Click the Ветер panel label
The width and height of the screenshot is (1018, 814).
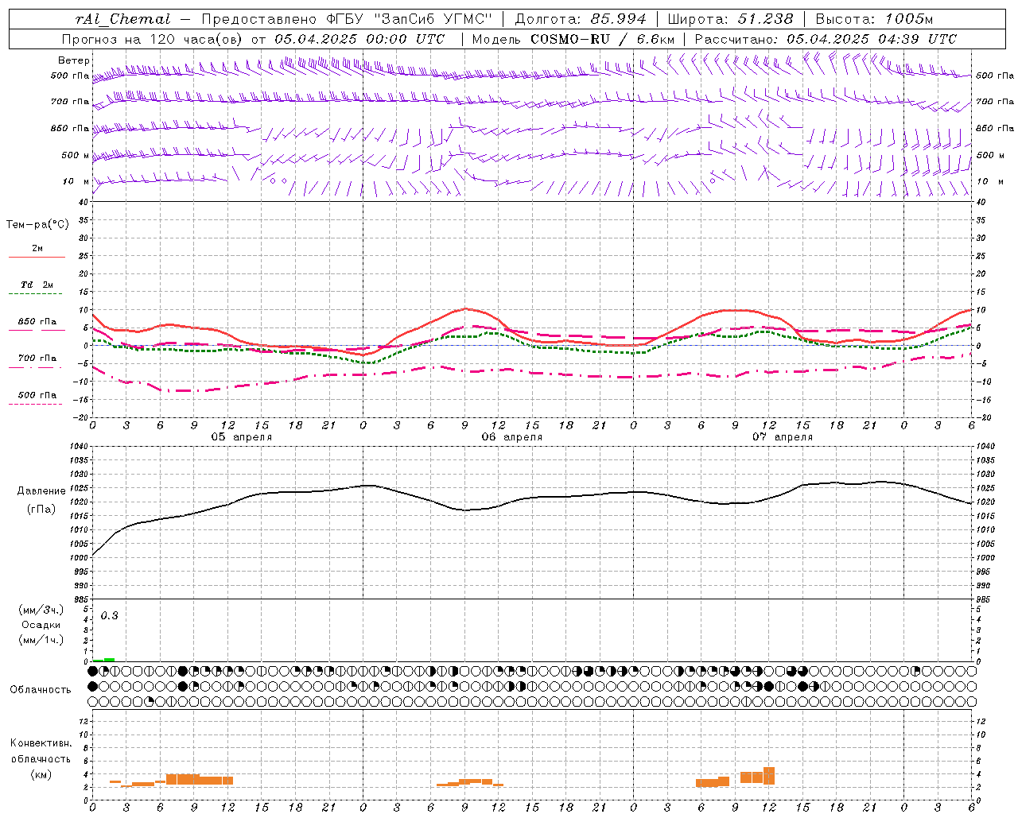[x=73, y=60]
